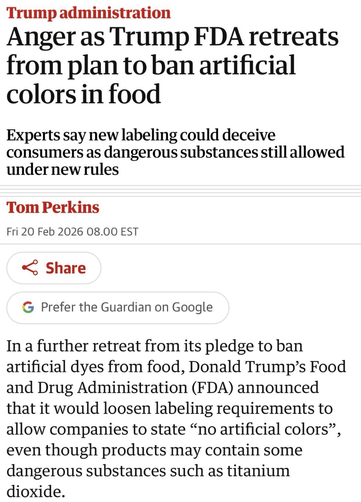Click the word "titanium" in the article

coord(258,471)
